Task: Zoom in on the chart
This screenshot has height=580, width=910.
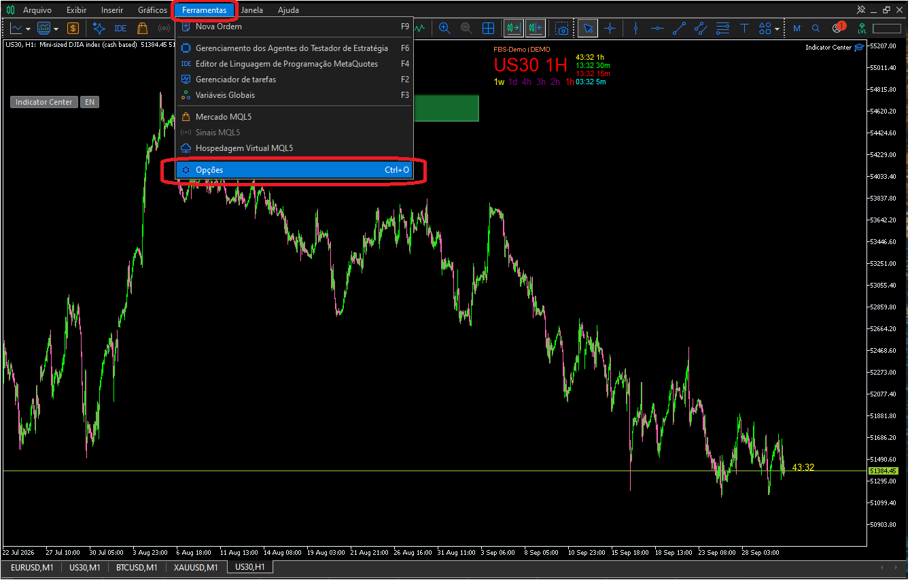Action: pyautogui.click(x=444, y=29)
